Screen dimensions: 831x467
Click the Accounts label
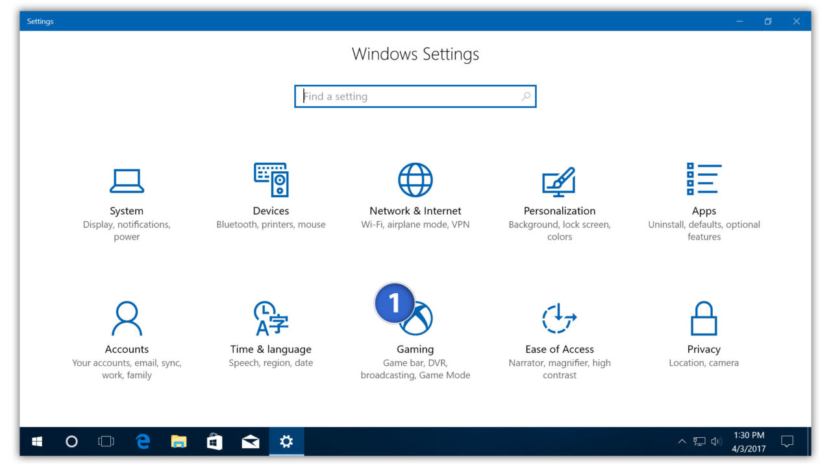tap(127, 349)
